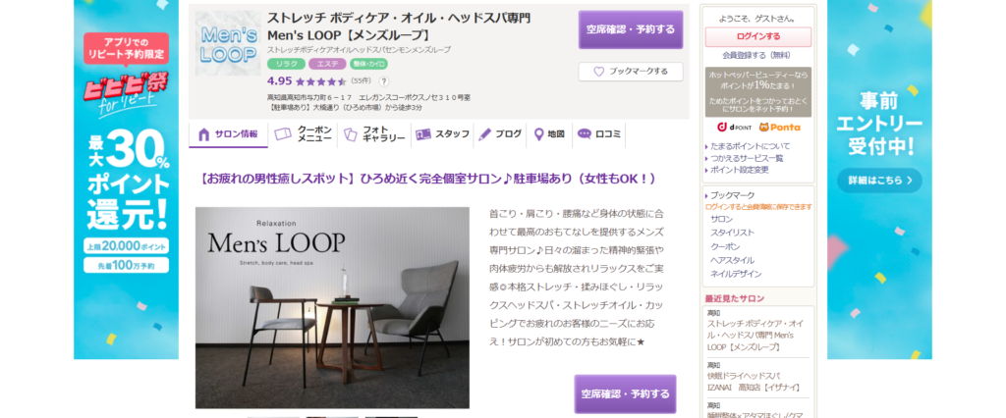
Task: Click the lower 空席確認・予約する button
Action: [625, 393]
